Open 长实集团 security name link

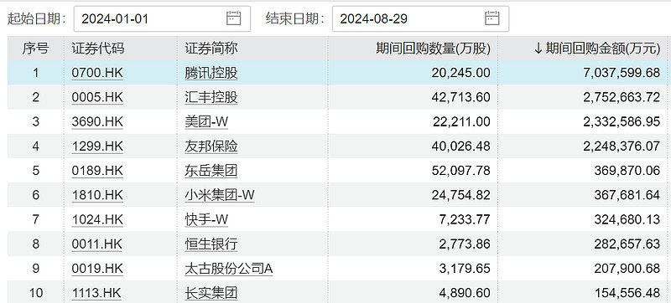[211, 293]
